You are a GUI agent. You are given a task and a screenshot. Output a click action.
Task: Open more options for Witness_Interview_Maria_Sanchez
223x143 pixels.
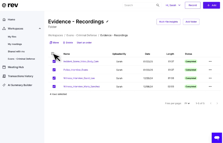pos(210,87)
